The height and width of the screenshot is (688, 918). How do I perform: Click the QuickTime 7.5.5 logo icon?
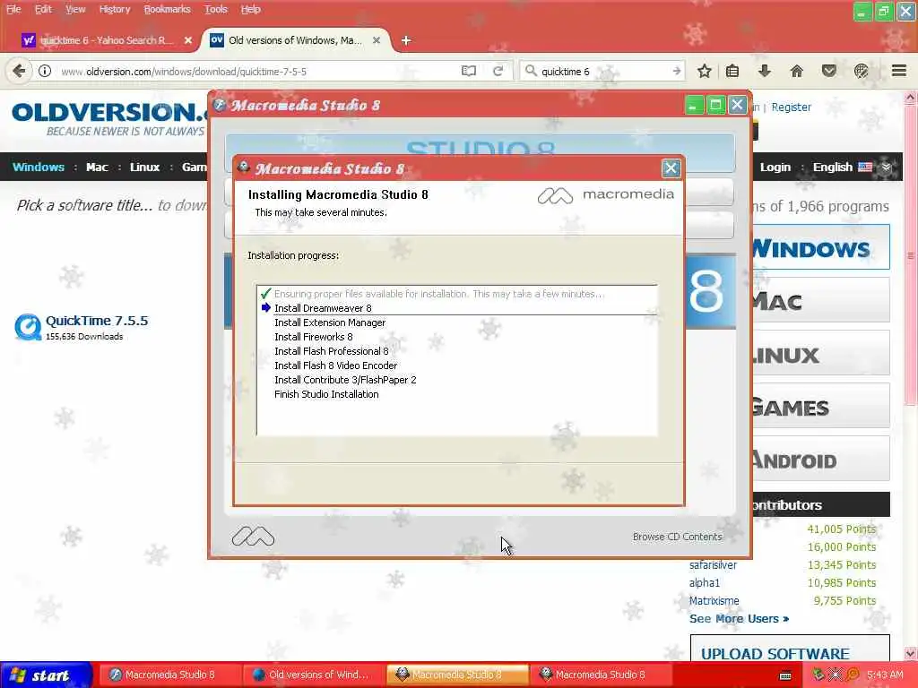28,326
